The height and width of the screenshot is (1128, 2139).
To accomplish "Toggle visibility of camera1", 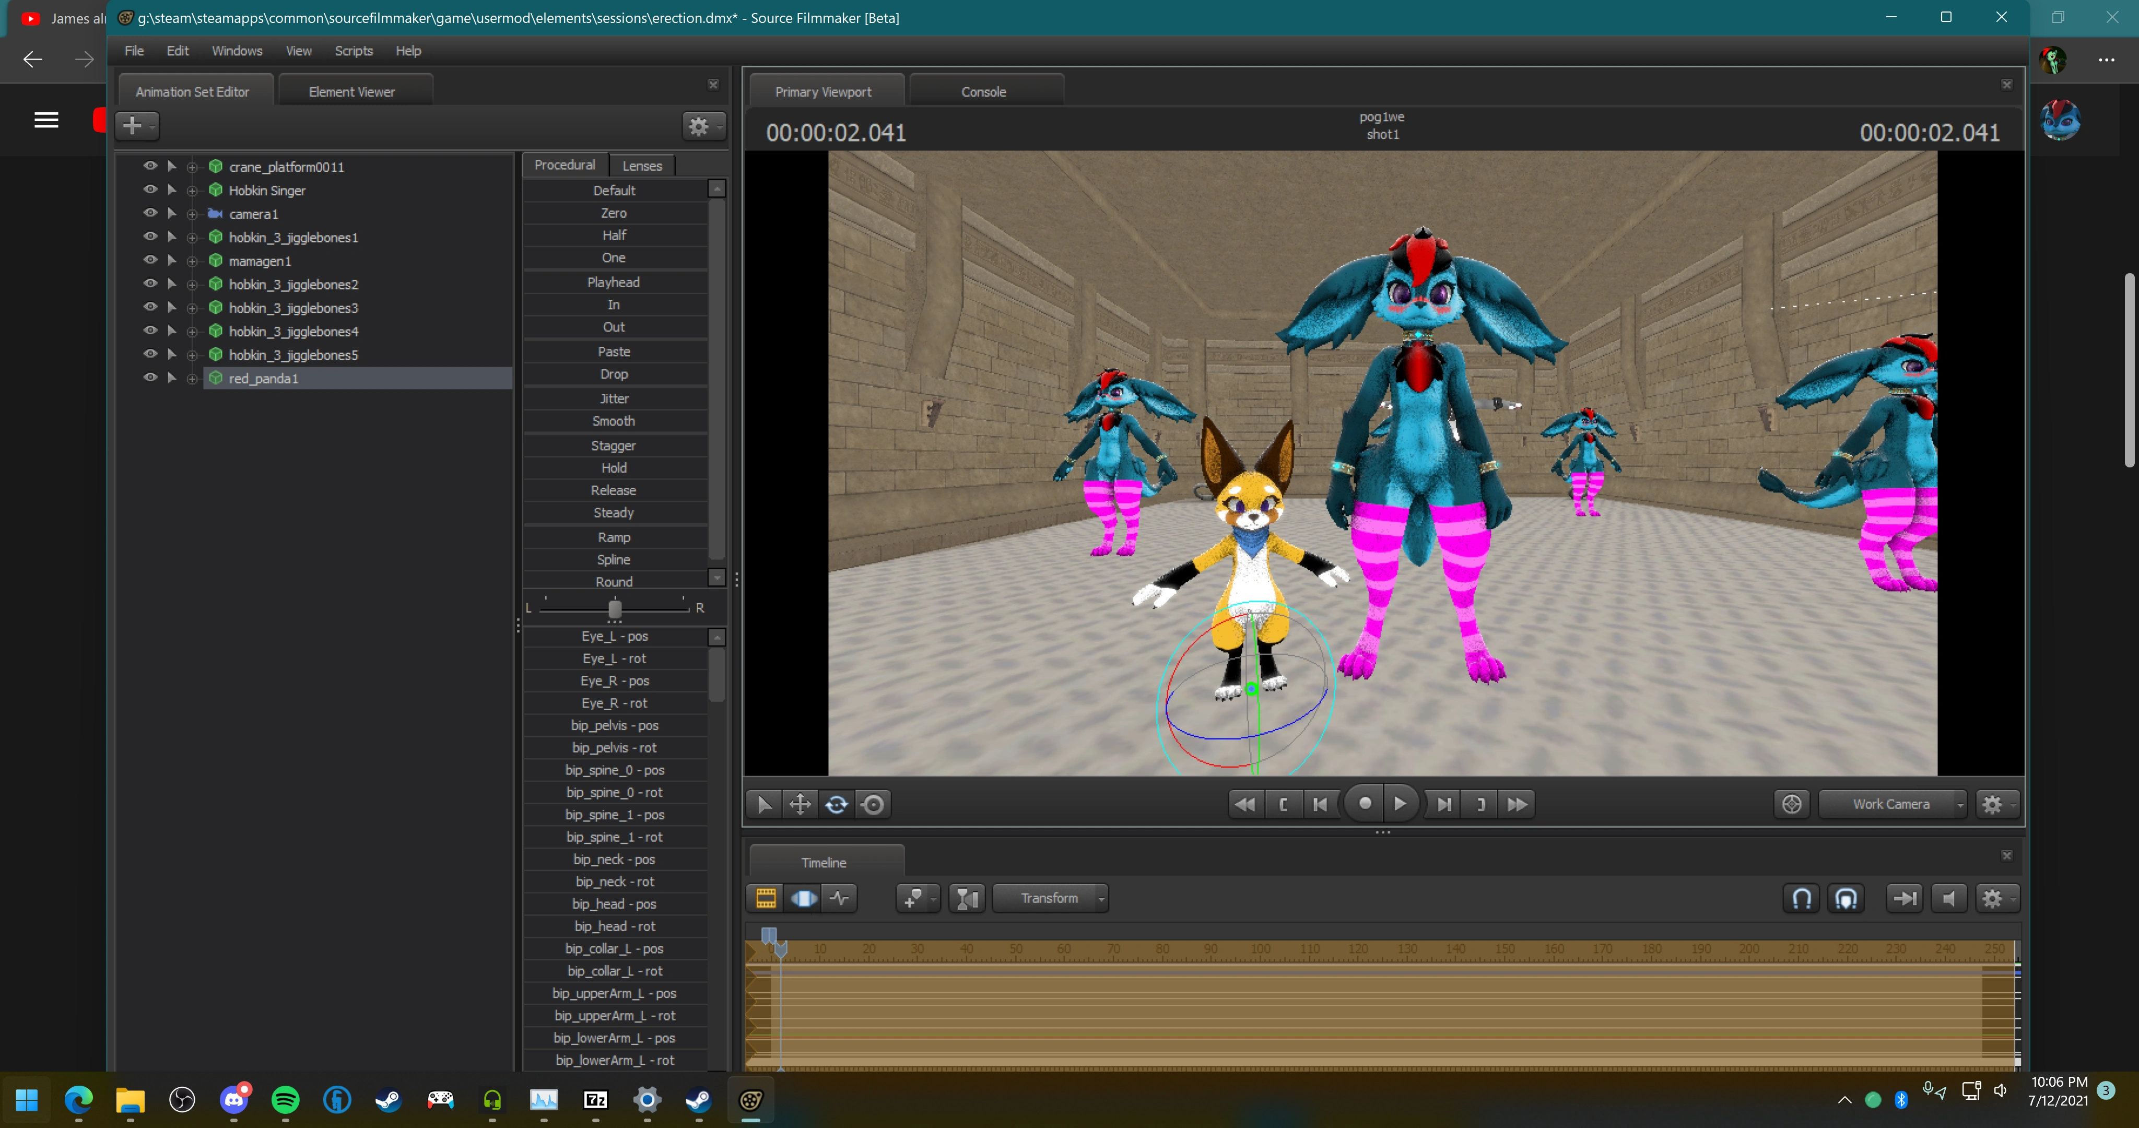I will coord(150,214).
